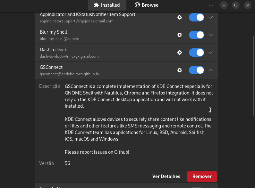Viewport: 255px width, 188px height.
Task: Open Dash to Dock settings gear
Action: (180, 53)
